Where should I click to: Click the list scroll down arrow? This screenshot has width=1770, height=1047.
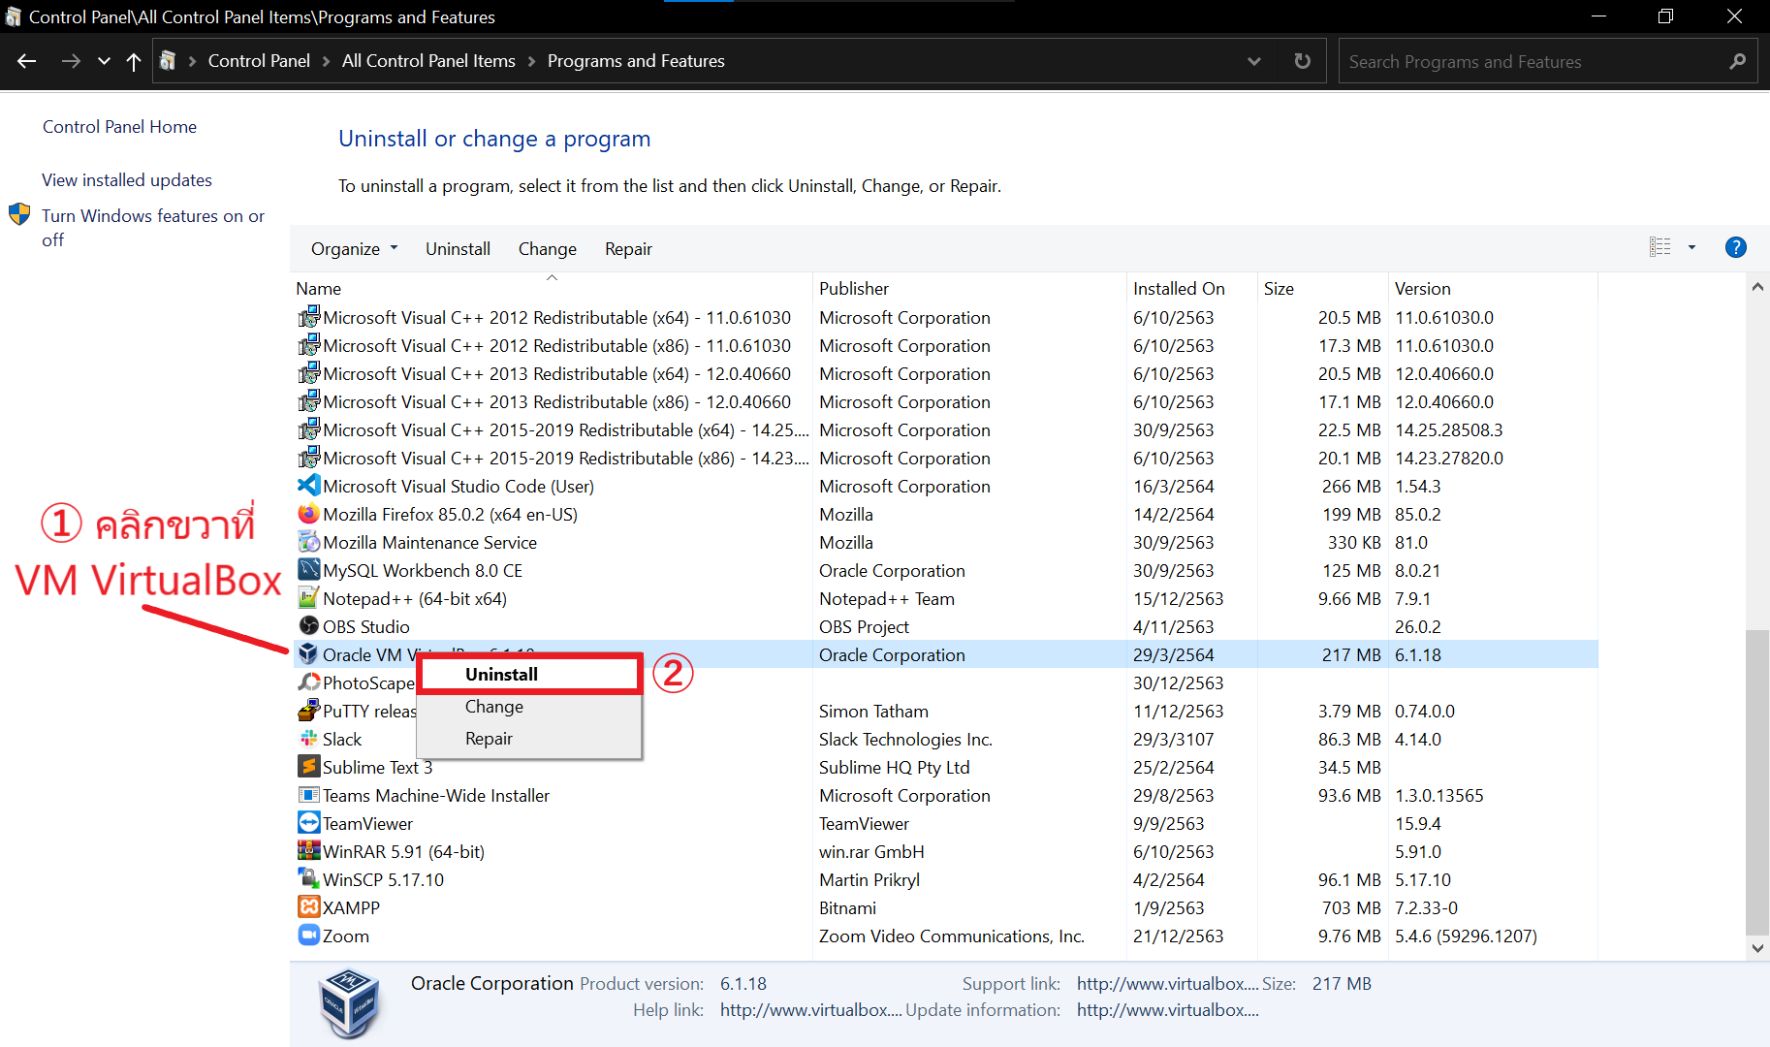tap(1757, 948)
